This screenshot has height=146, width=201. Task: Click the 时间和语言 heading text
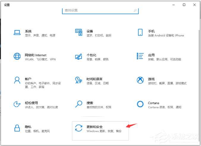(94, 79)
